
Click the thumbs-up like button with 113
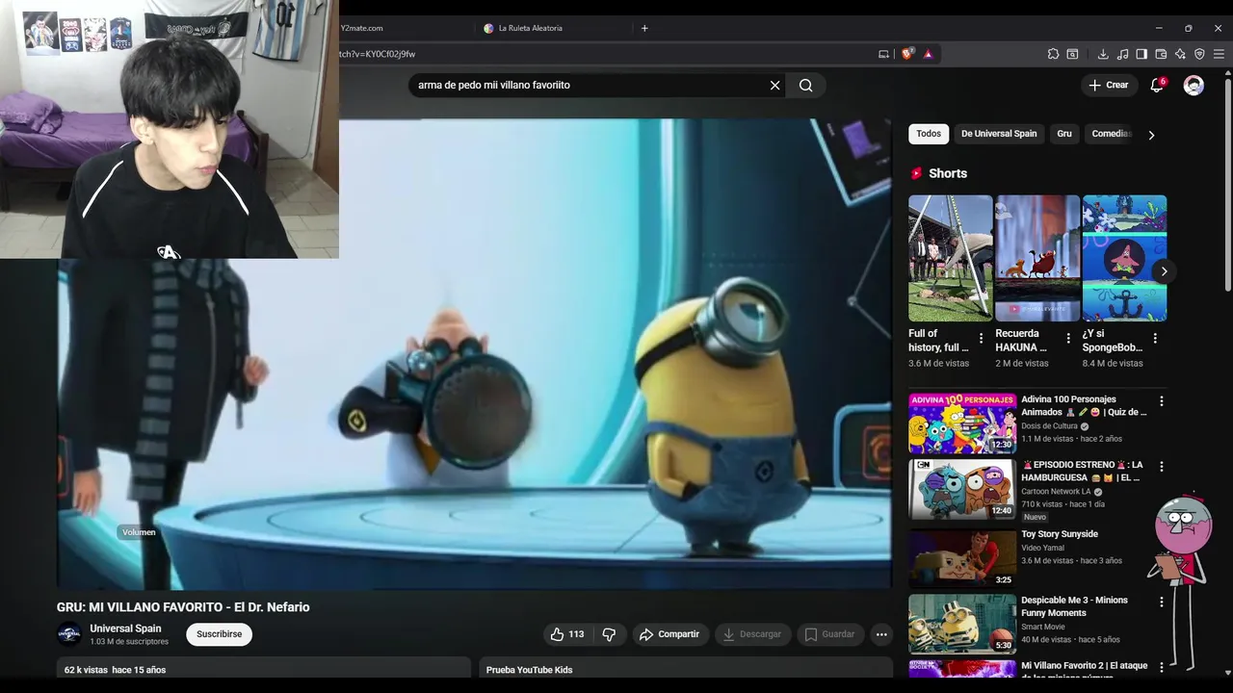[x=567, y=634]
